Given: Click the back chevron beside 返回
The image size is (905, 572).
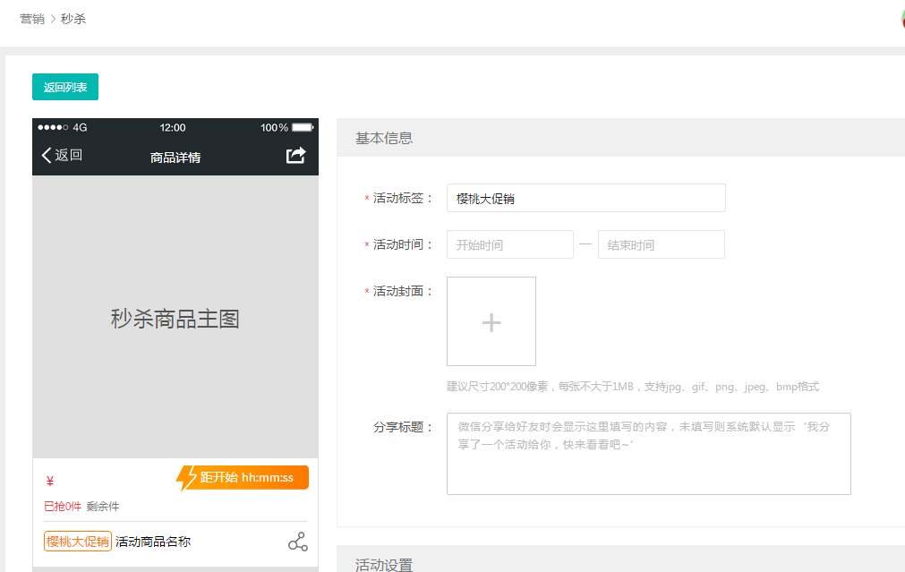Looking at the screenshot, I should pyautogui.click(x=47, y=156).
